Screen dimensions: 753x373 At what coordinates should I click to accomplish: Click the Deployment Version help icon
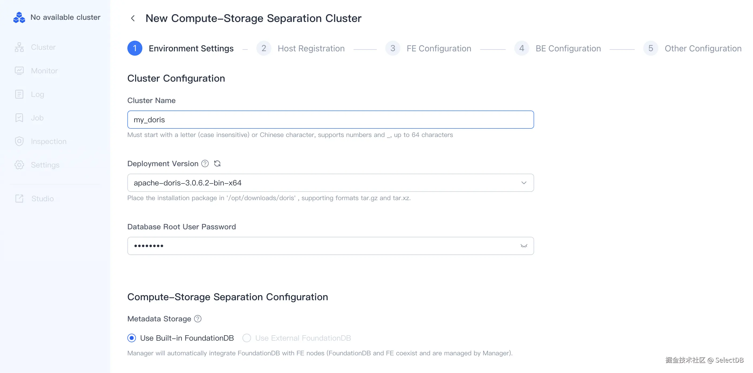tap(205, 164)
